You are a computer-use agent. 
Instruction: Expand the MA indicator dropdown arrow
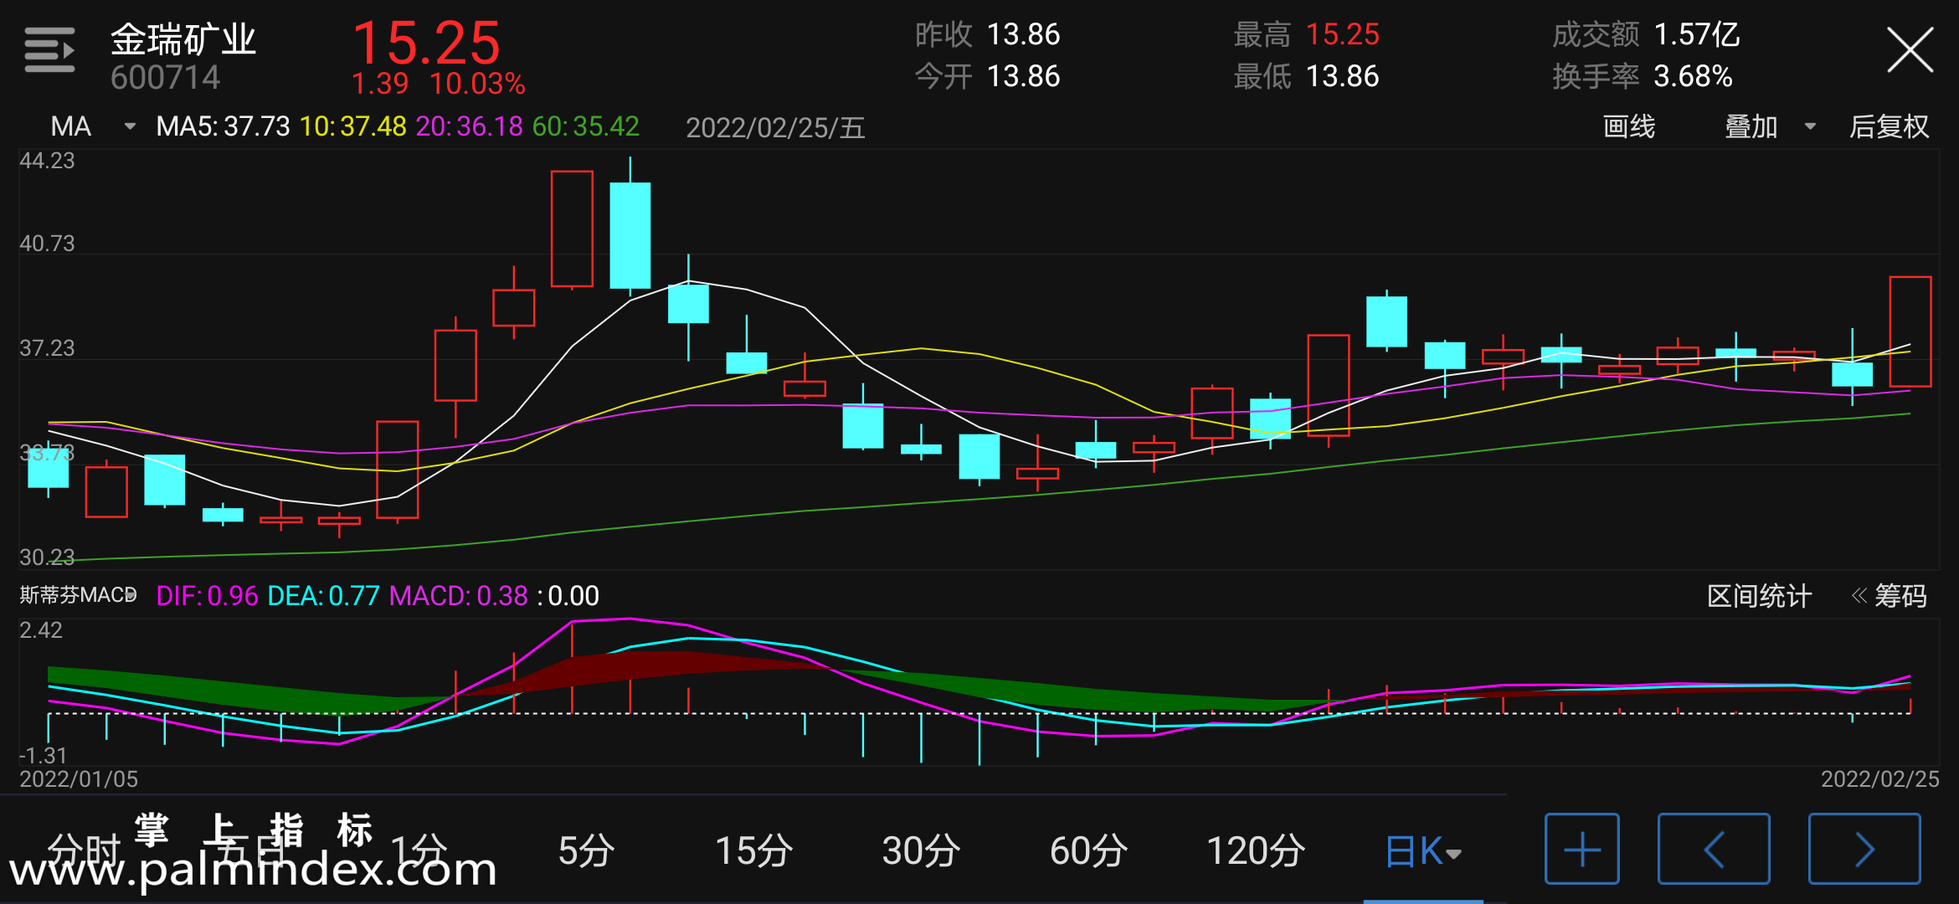130,126
